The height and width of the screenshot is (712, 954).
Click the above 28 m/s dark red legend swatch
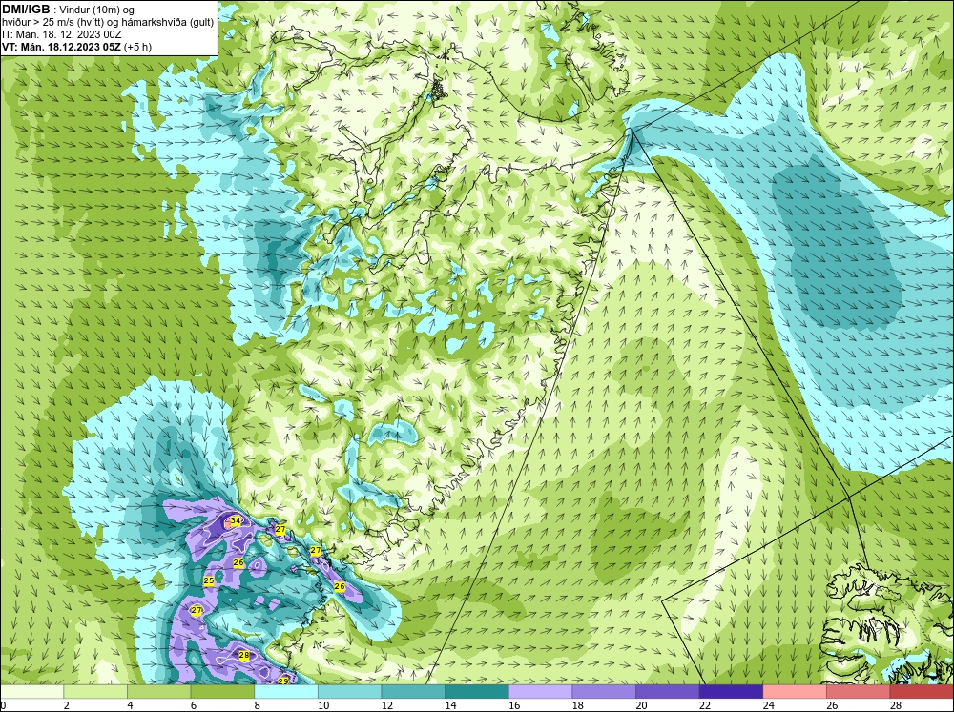point(922,692)
